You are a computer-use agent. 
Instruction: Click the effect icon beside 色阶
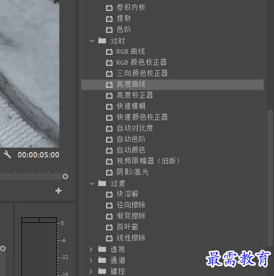[x=109, y=30]
